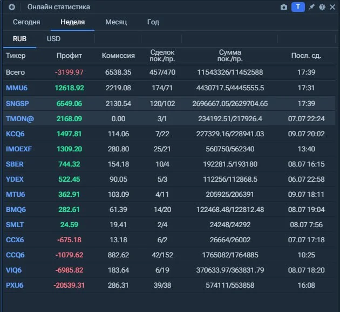Image resolution: width=340 pixels, height=312 pixels.
Task: Switch to the Месяц tab
Action: coord(116,22)
